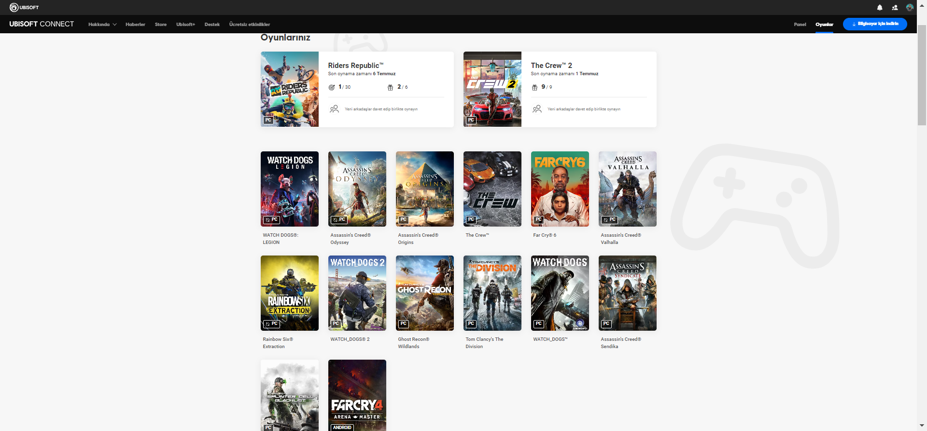Click invite friends text on The Crew 2 card

pos(584,109)
